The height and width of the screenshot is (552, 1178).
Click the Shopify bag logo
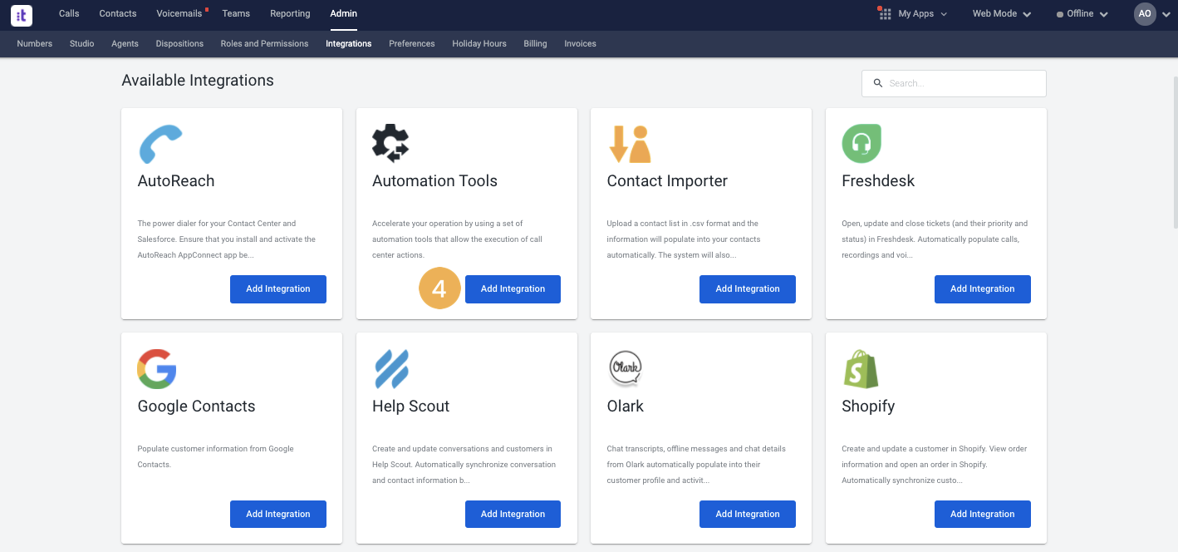tap(861, 369)
